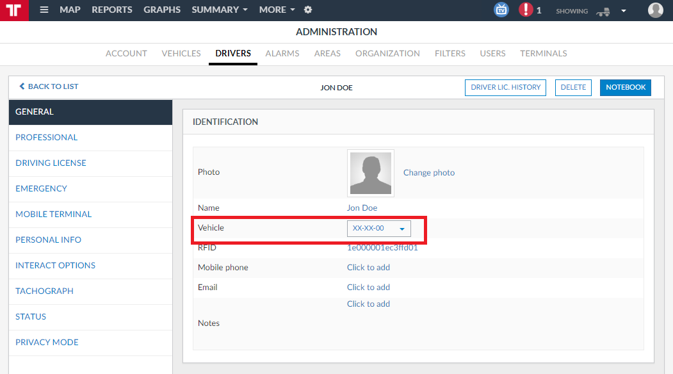Click to add Mobile phone field

click(x=368, y=267)
